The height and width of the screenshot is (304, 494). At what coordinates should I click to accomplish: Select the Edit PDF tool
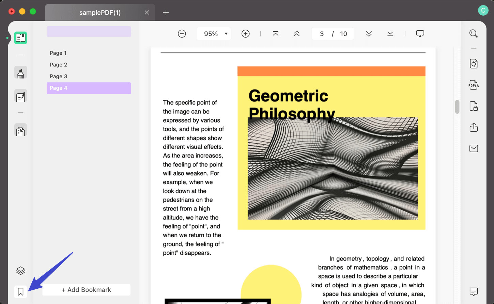click(20, 96)
